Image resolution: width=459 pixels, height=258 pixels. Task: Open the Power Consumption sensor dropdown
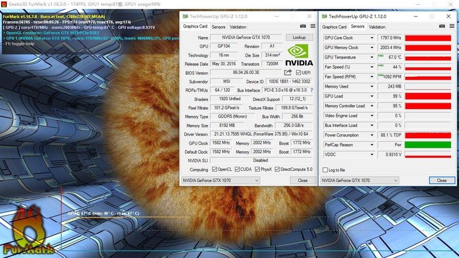click(x=372, y=135)
